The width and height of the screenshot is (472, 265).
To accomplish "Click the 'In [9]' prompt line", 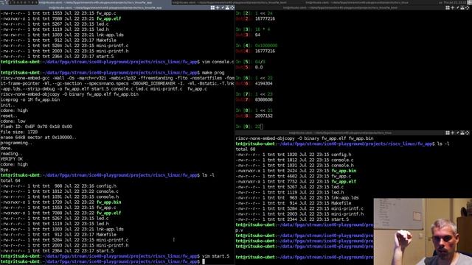I will point(249,127).
